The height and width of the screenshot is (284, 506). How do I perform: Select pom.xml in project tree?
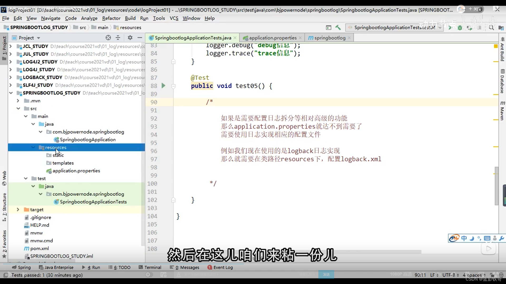coord(40,248)
